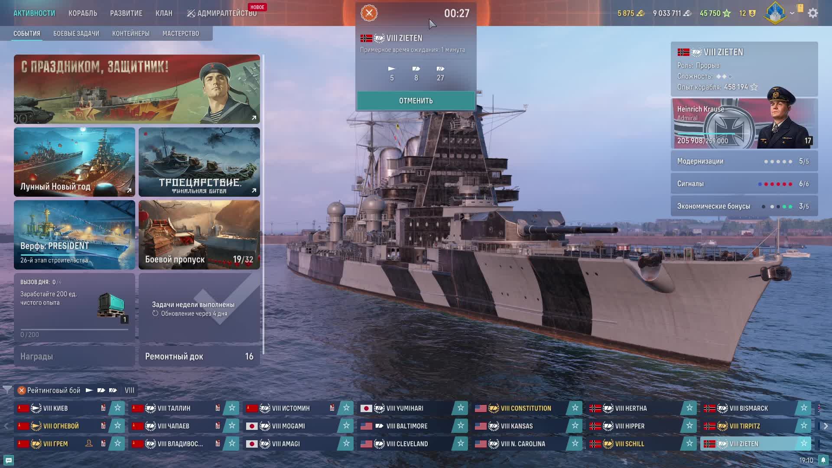The image size is (832, 468).
Task: Remove the Рейтинговый бой filter tag
Action: click(21, 390)
